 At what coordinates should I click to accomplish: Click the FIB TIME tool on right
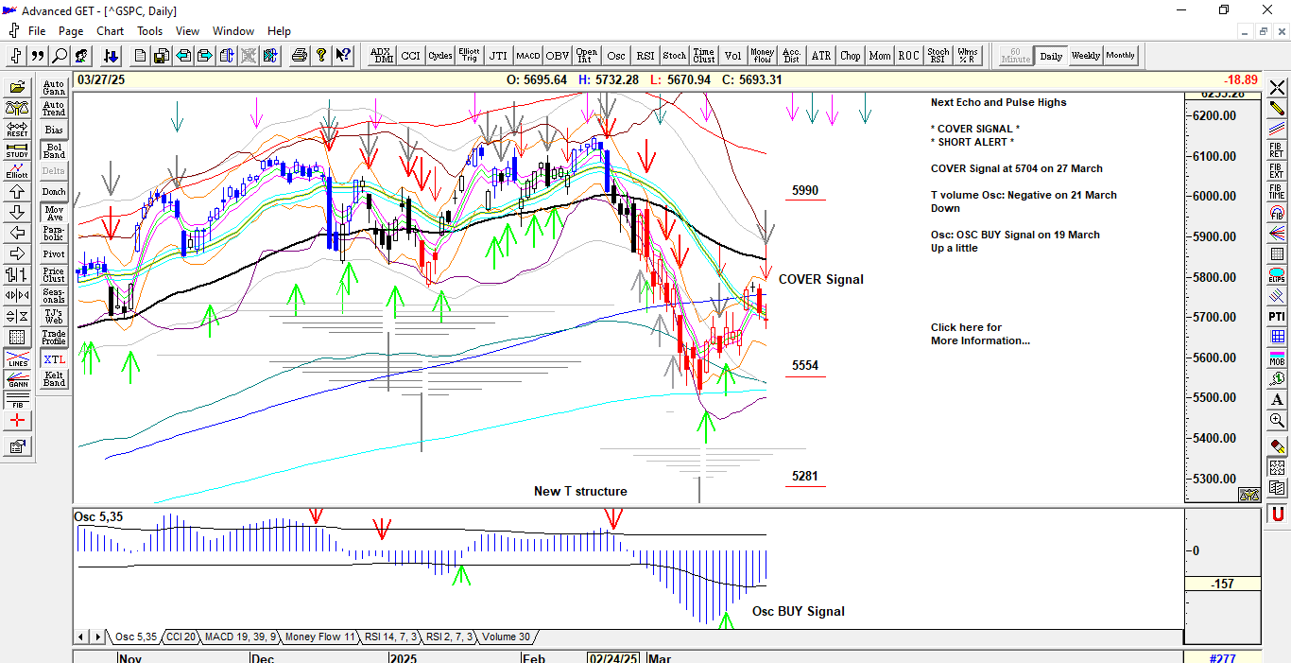point(1277,191)
